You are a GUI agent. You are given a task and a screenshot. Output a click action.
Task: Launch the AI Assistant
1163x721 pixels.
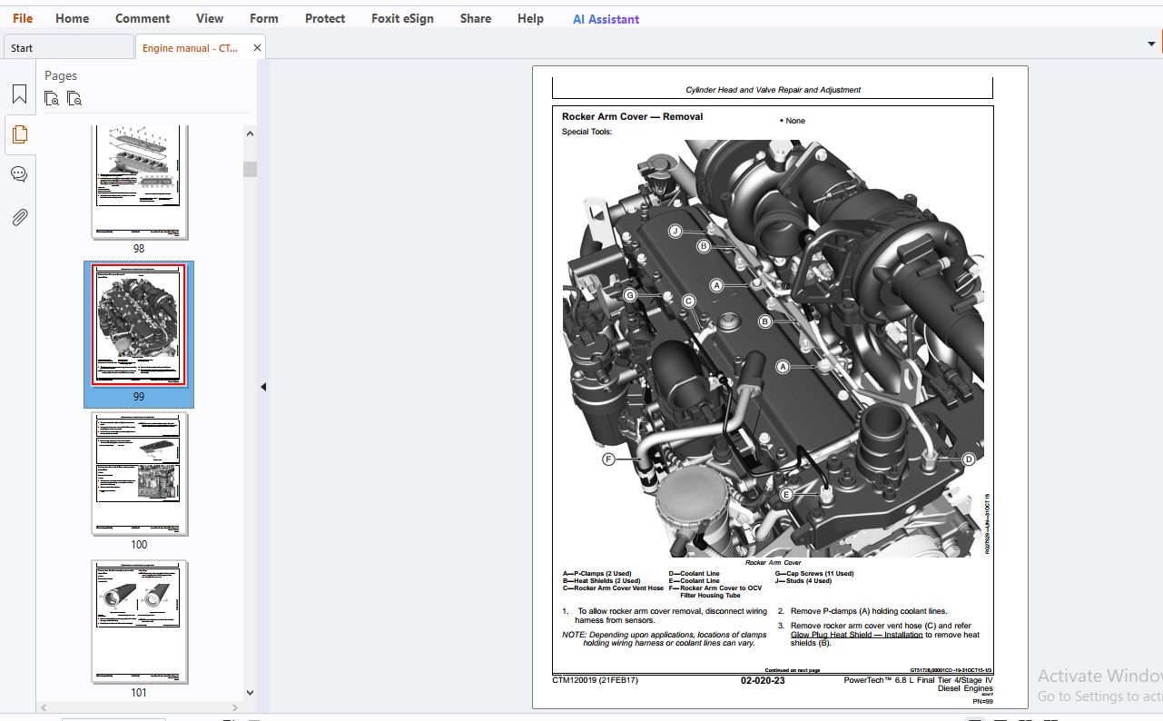606,19
